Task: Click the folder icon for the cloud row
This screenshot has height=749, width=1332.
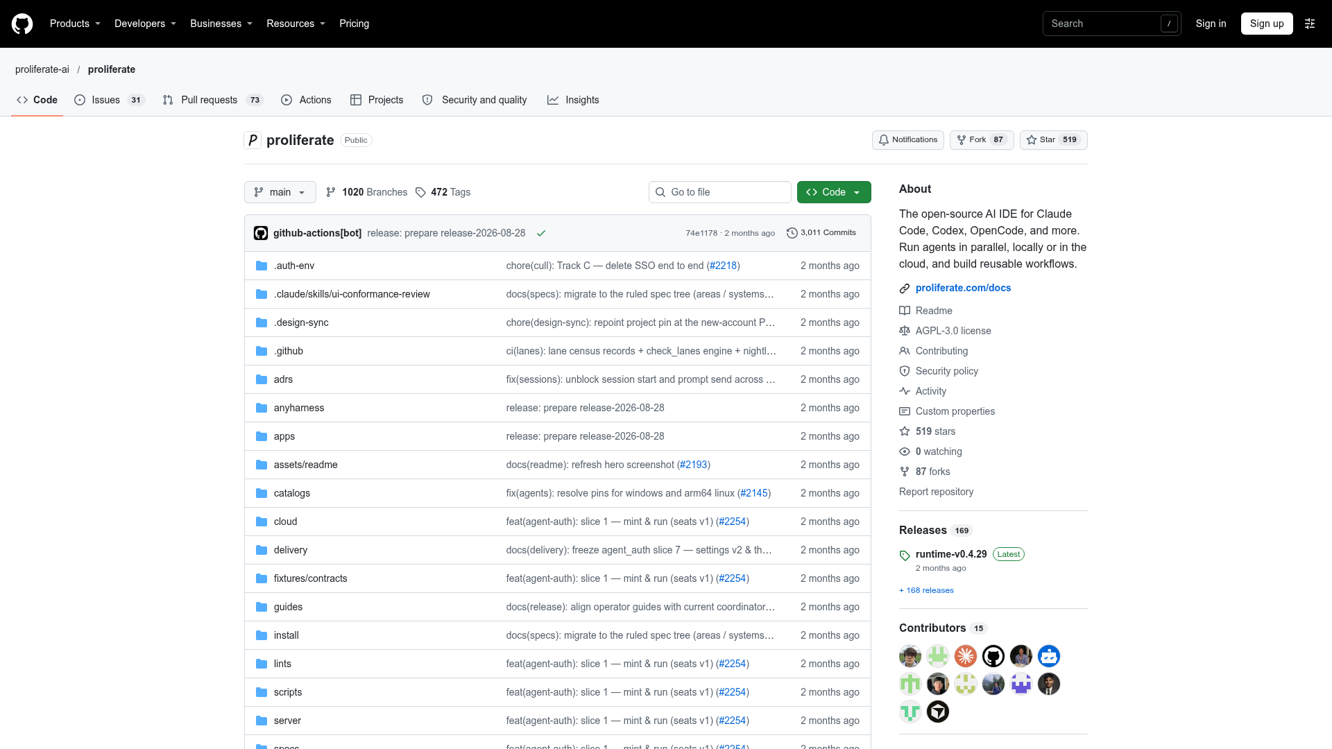Action: (262, 522)
